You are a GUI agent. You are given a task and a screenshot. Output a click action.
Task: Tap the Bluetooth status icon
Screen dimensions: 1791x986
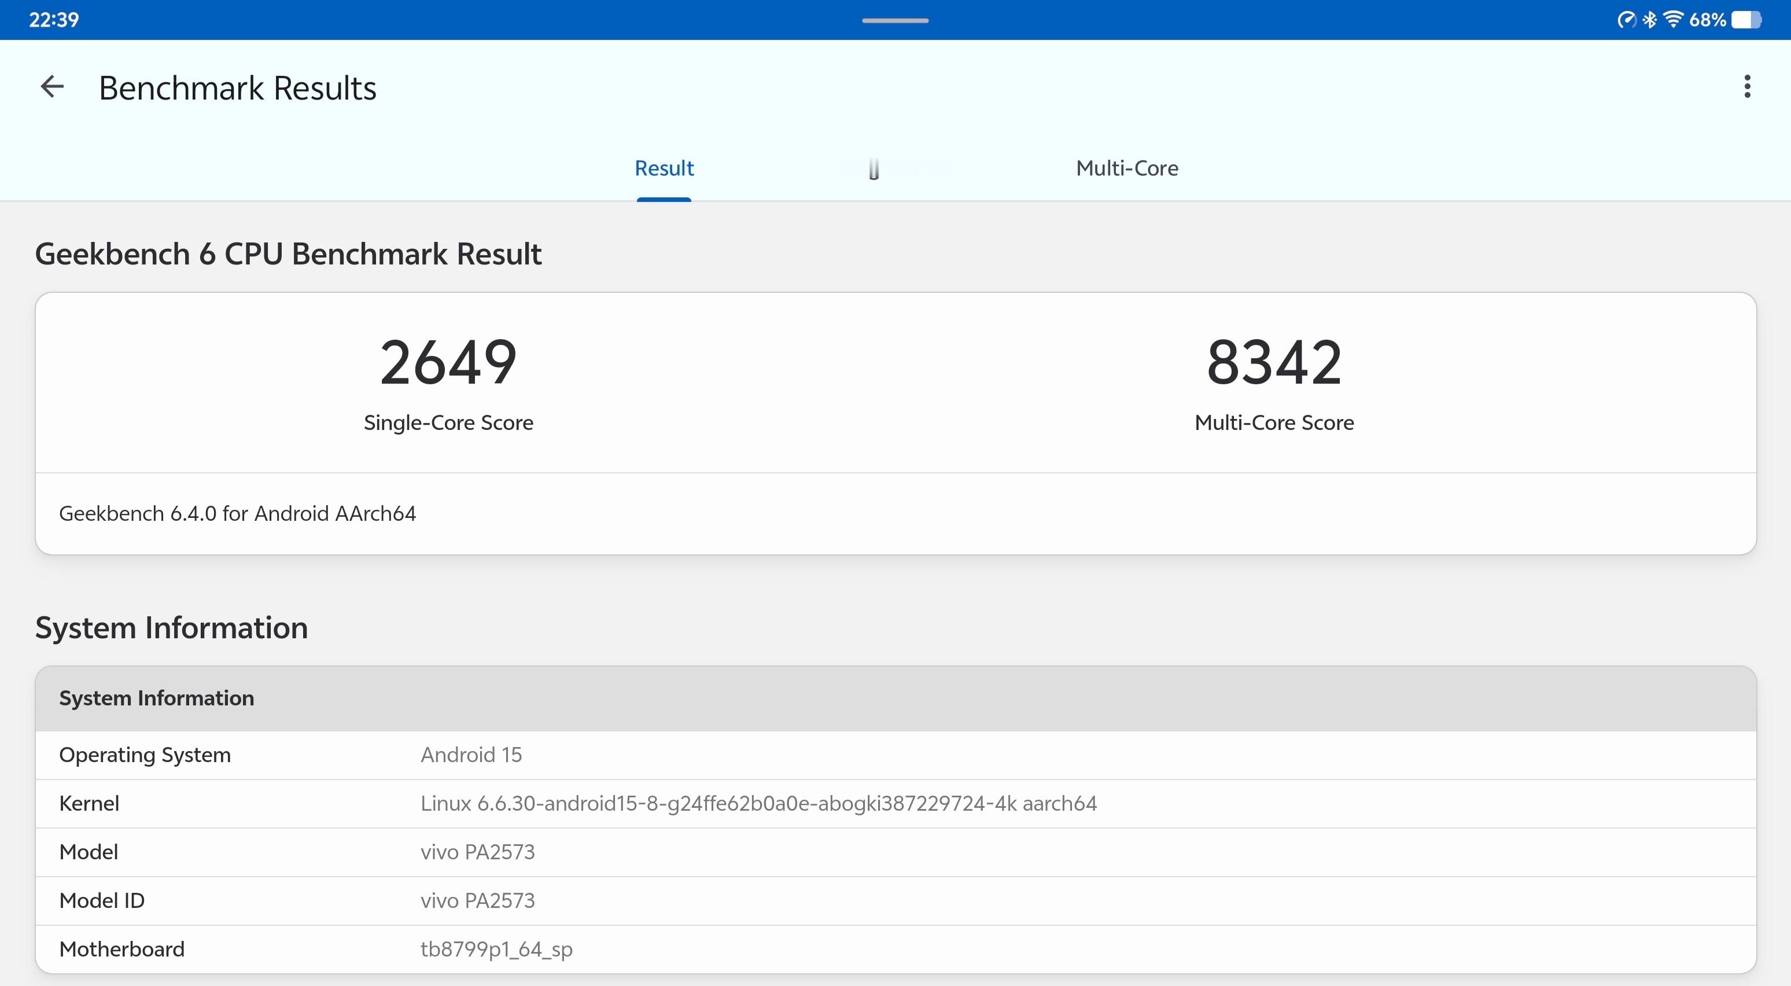pyautogui.click(x=1649, y=20)
